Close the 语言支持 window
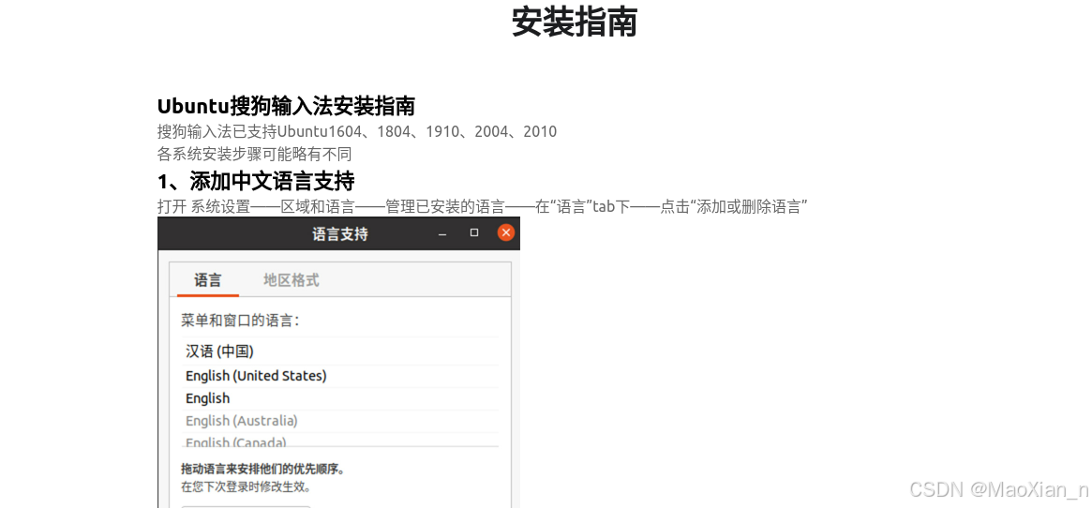This screenshot has width=1092, height=508. pyautogui.click(x=506, y=232)
